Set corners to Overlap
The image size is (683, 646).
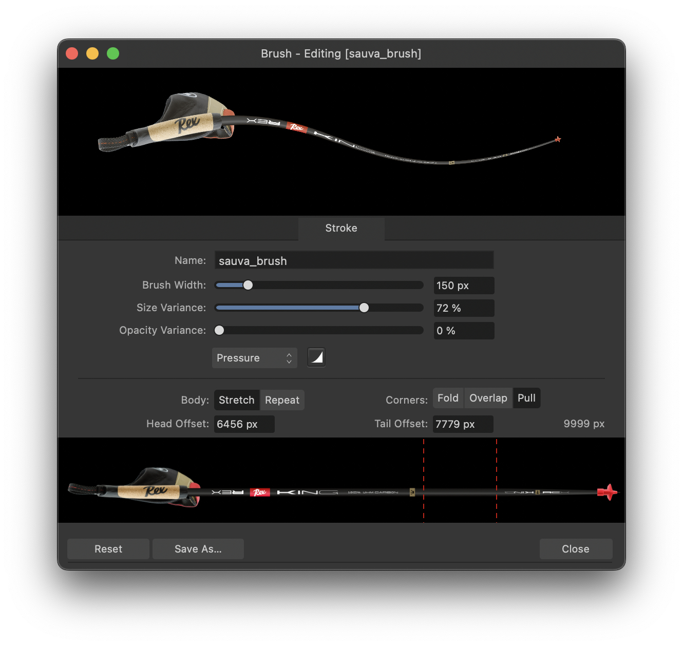(x=488, y=398)
